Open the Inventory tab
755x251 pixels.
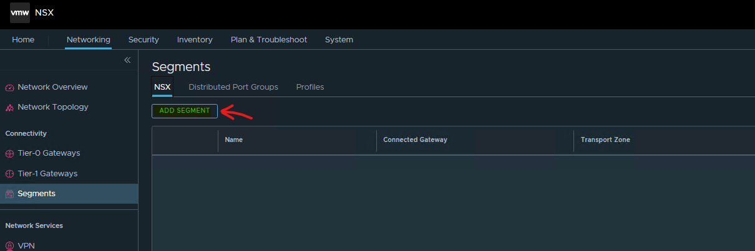pyautogui.click(x=195, y=40)
